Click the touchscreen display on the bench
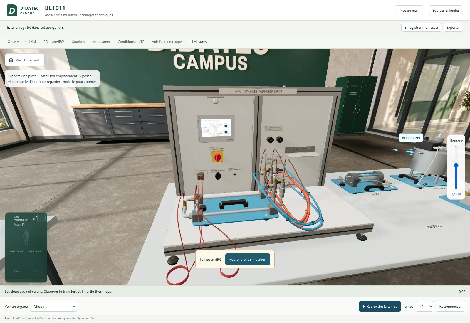This screenshot has height=323, width=470. point(216,128)
